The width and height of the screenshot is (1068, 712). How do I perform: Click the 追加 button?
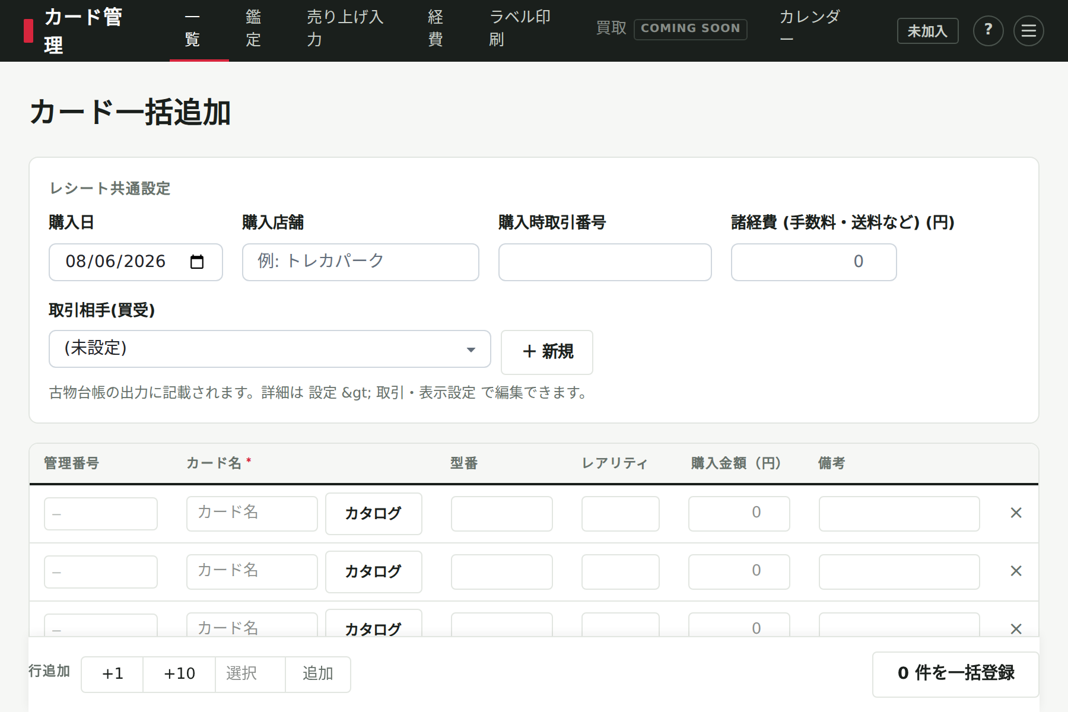click(x=318, y=674)
